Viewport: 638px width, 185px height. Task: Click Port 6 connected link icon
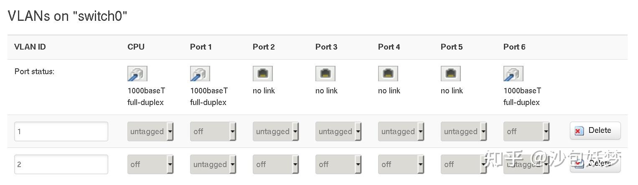(513, 74)
